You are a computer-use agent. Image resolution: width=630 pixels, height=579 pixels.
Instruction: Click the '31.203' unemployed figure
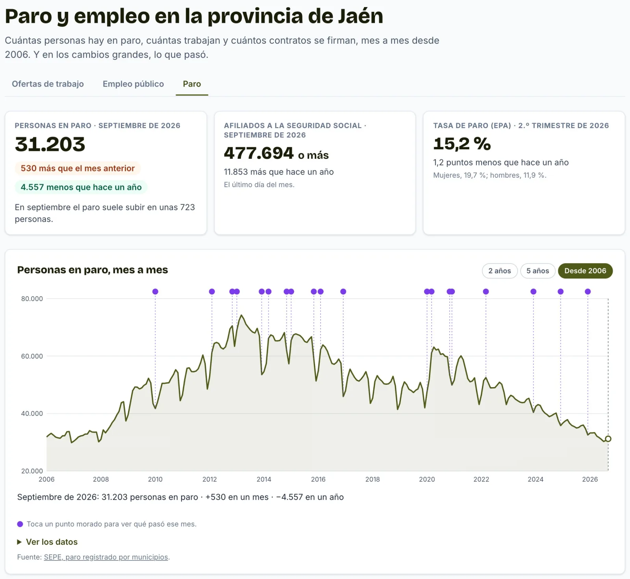click(x=50, y=144)
